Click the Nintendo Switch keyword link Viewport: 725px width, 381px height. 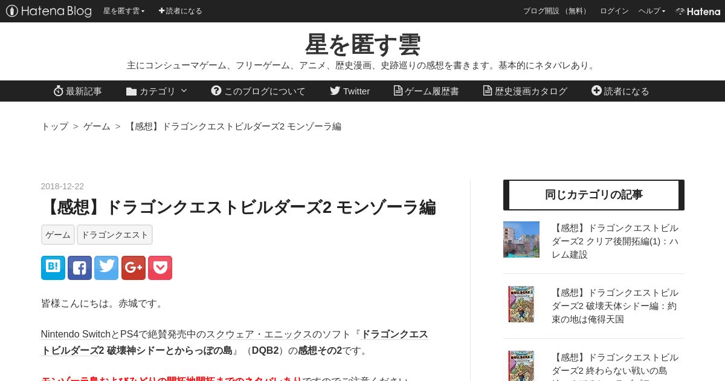(76, 334)
